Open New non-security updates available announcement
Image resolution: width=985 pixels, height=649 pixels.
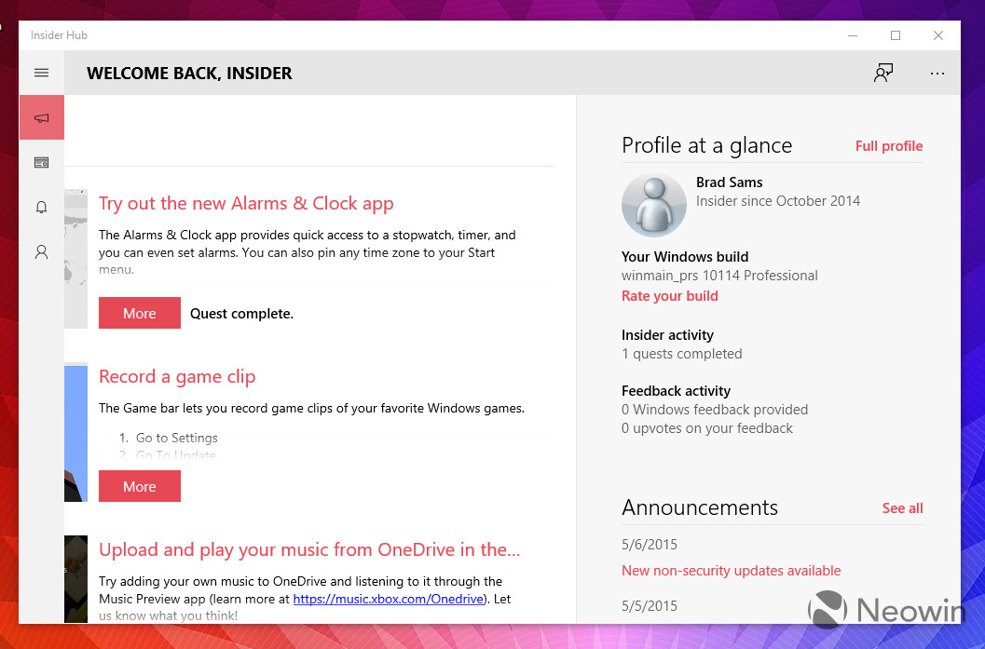[732, 571]
